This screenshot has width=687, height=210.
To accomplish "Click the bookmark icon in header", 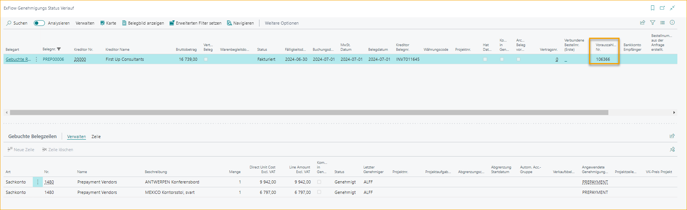I will point(652,8).
